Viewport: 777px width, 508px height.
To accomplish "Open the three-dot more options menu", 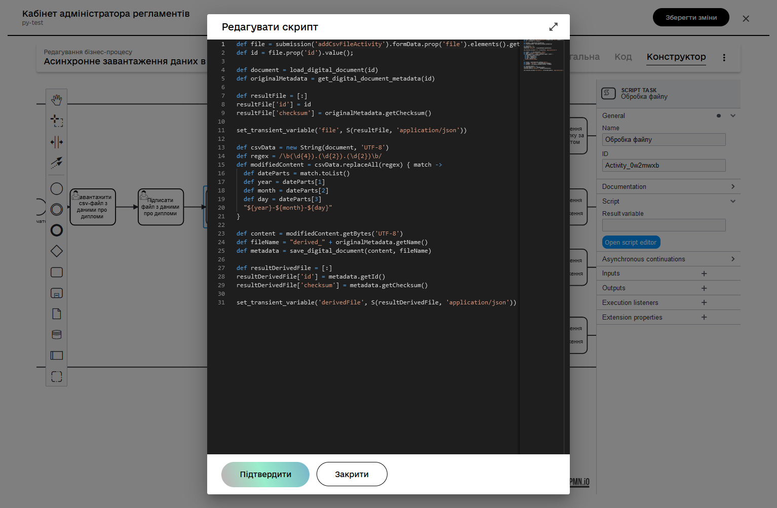I will [724, 58].
